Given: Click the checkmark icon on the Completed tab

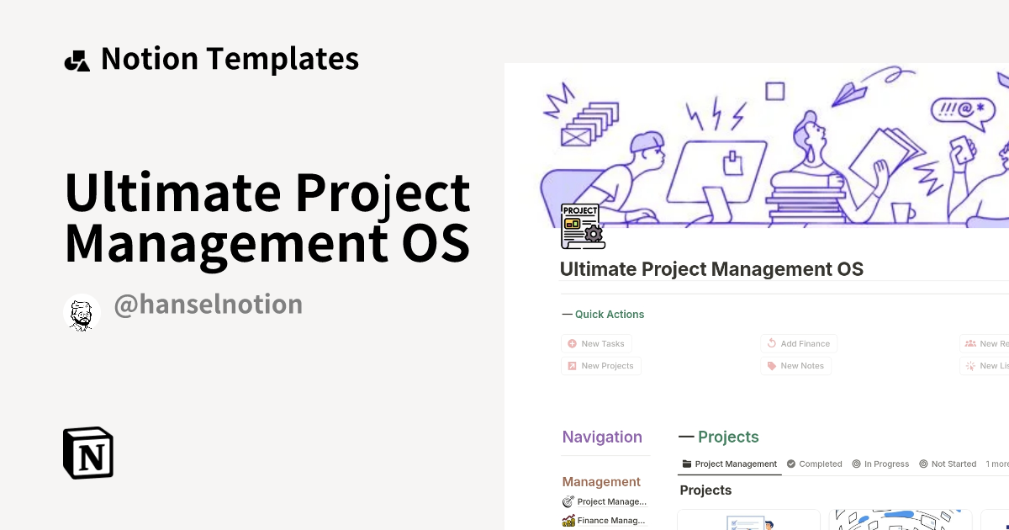Looking at the screenshot, I should pos(790,464).
